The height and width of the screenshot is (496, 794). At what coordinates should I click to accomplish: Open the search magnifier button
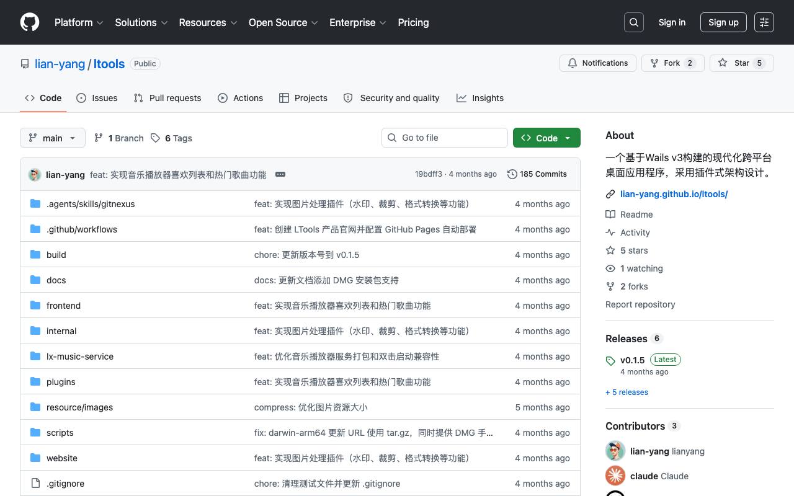point(634,22)
